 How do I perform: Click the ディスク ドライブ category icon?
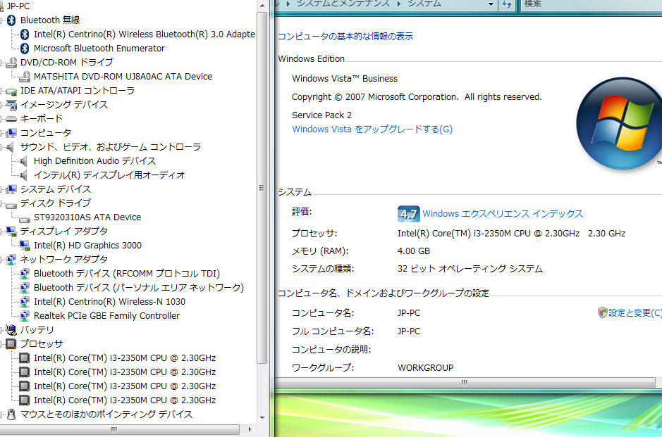click(x=11, y=204)
